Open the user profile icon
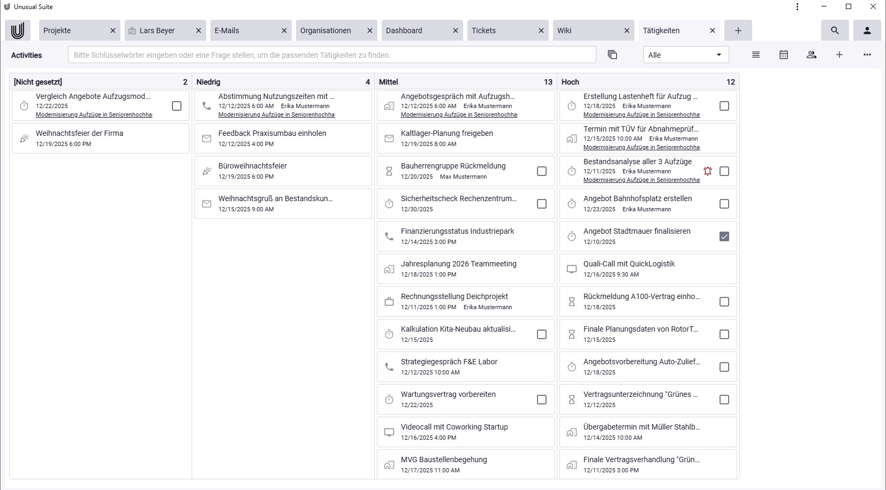This screenshot has width=886, height=490. (x=867, y=30)
